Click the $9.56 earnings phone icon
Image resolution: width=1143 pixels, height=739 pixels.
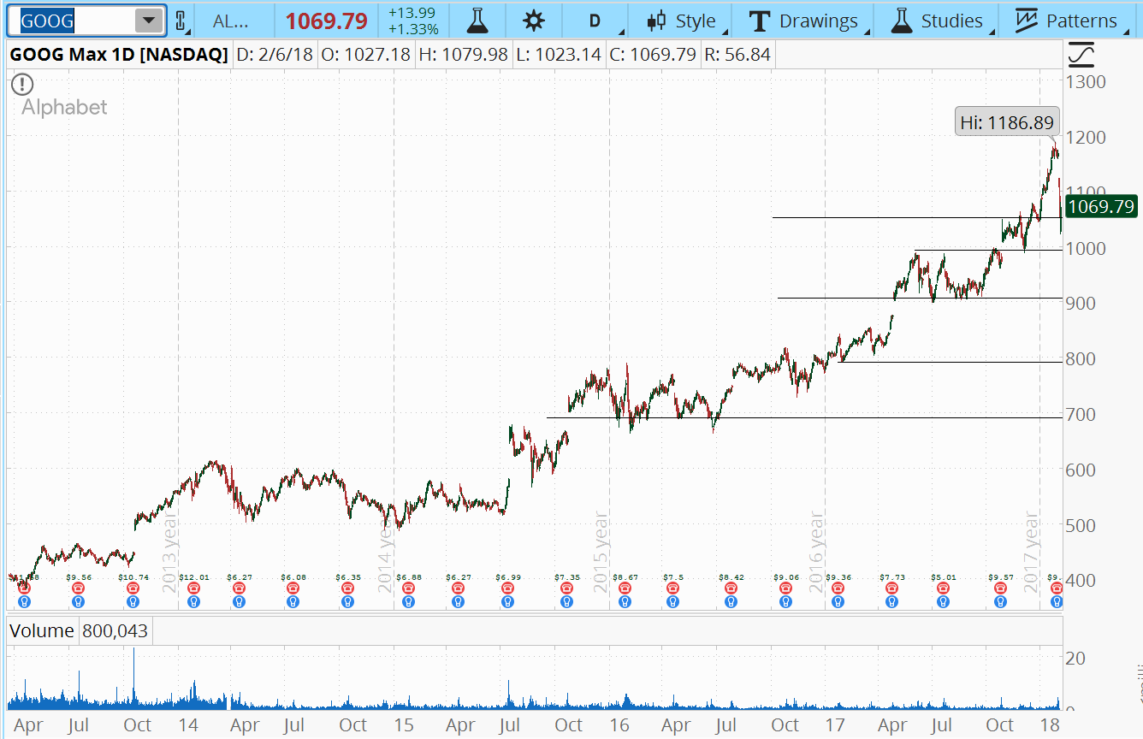(x=78, y=588)
